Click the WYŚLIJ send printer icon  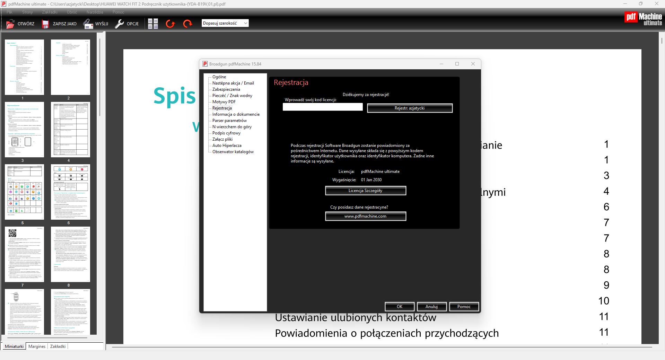click(88, 24)
